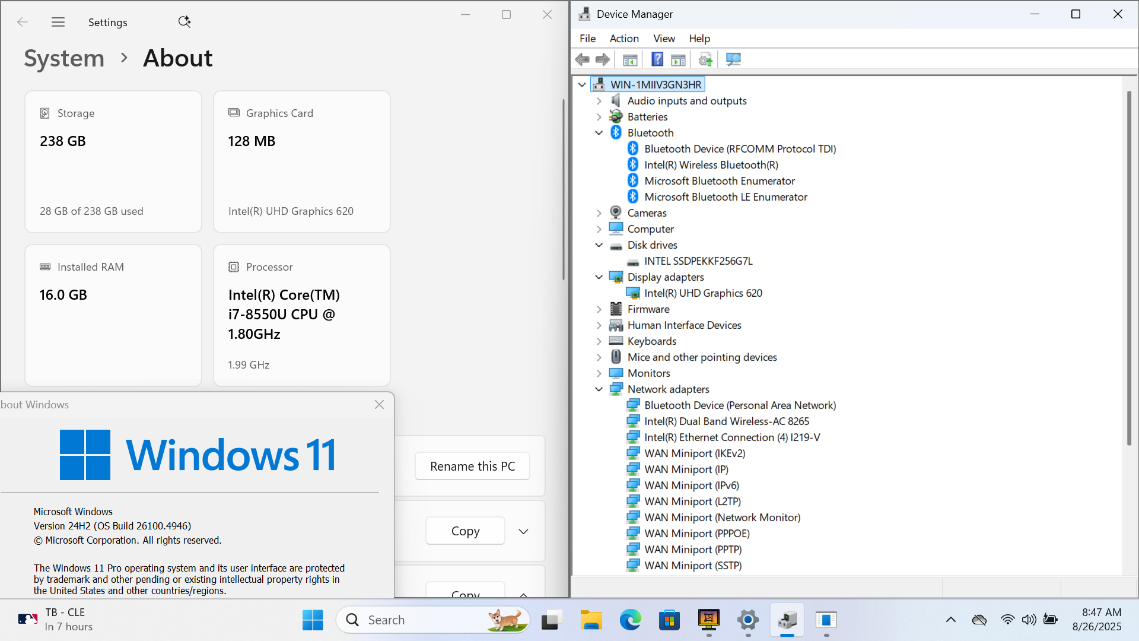This screenshot has height=641, width=1139.
Task: Open the Windows Start button
Action: (313, 620)
